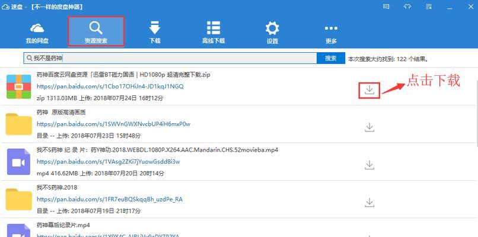Select title 药神百度云网盘资源 zip result

(123, 75)
